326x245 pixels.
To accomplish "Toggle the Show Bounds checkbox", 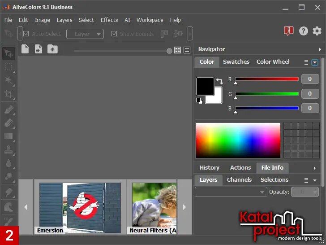I will pyautogui.click(x=114, y=34).
